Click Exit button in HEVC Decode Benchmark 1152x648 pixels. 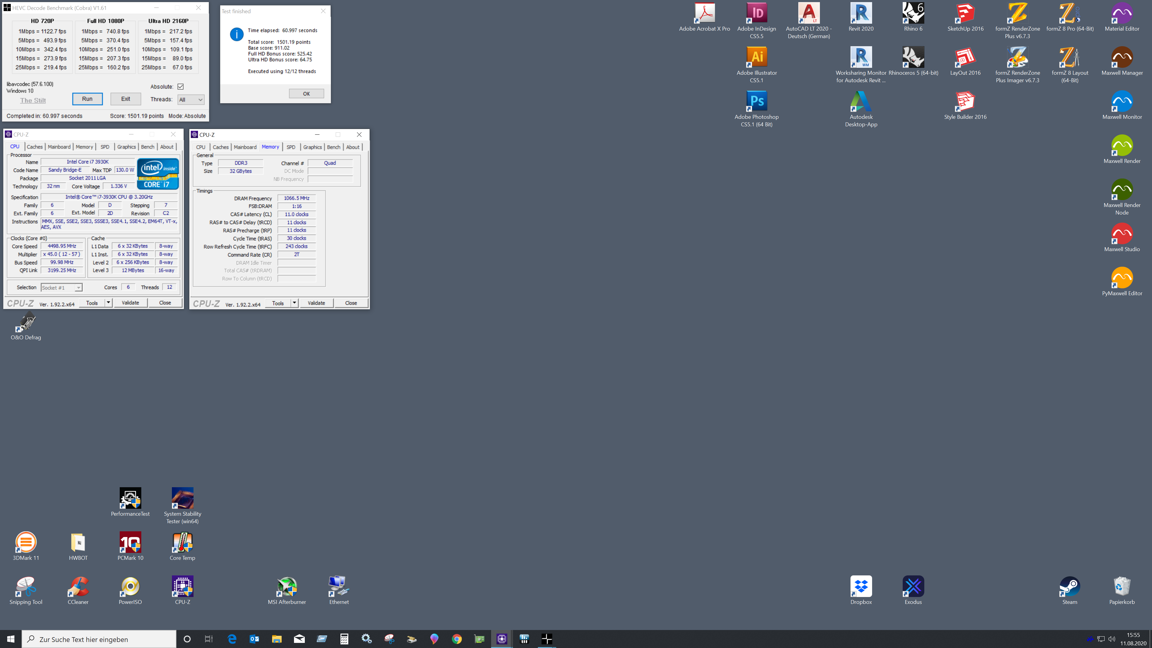[126, 99]
